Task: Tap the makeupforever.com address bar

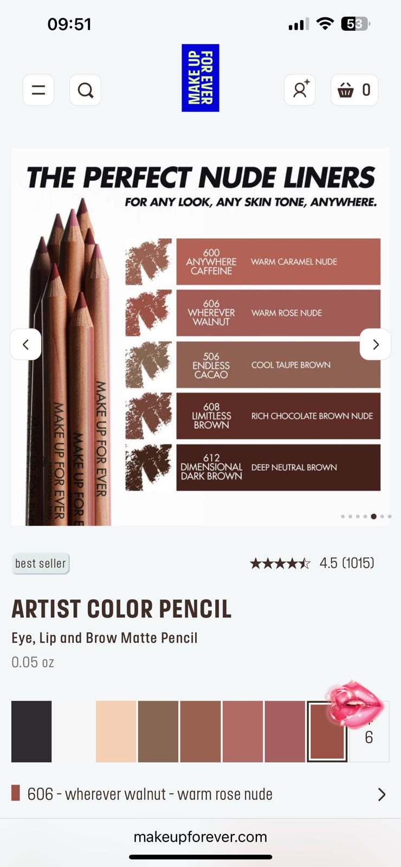Action: point(200,837)
